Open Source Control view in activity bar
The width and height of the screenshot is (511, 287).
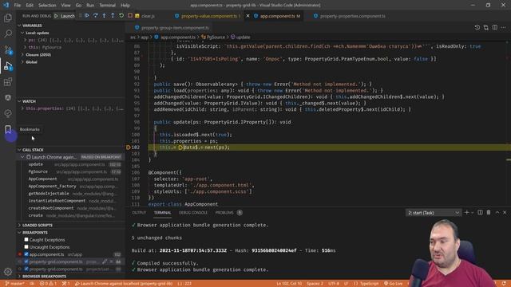[x=8, y=49]
